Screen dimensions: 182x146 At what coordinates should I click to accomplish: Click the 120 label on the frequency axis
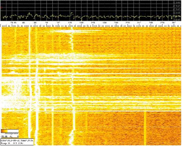70,23
